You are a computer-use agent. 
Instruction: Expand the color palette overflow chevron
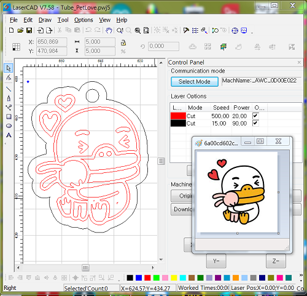tap(301, 275)
